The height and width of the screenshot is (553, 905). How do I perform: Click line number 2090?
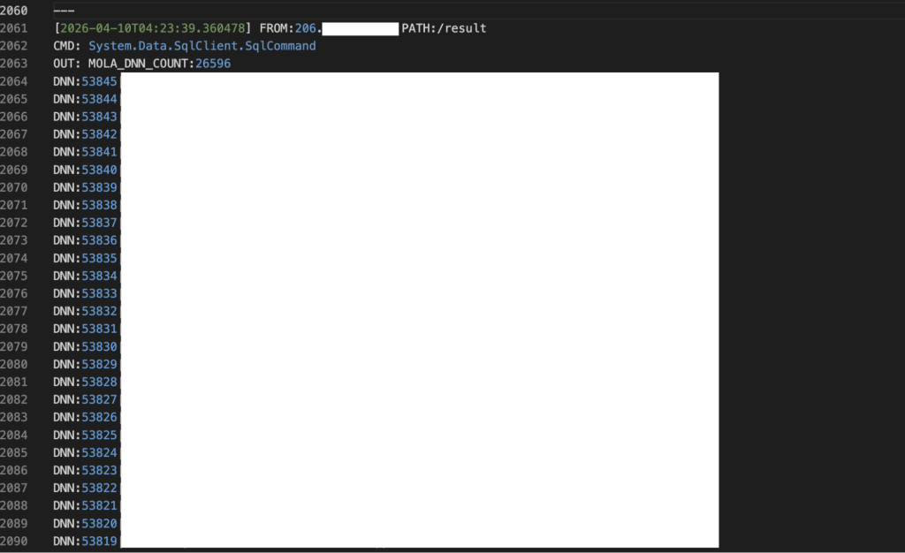pos(14,541)
